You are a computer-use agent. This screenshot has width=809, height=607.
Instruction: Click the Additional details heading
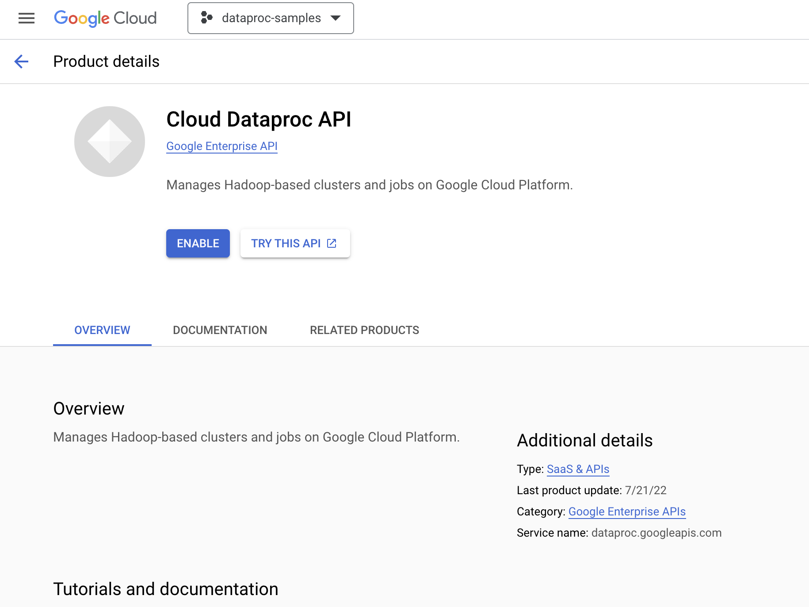[x=585, y=441]
